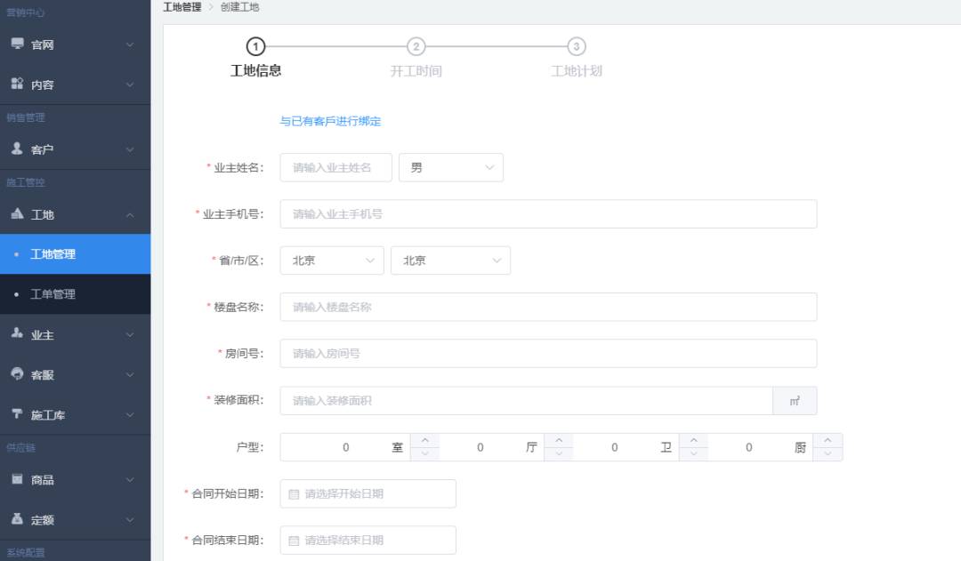This screenshot has width=961, height=561.
Task: Click the 客服 headset icon in sidebar
Action: coord(17,373)
